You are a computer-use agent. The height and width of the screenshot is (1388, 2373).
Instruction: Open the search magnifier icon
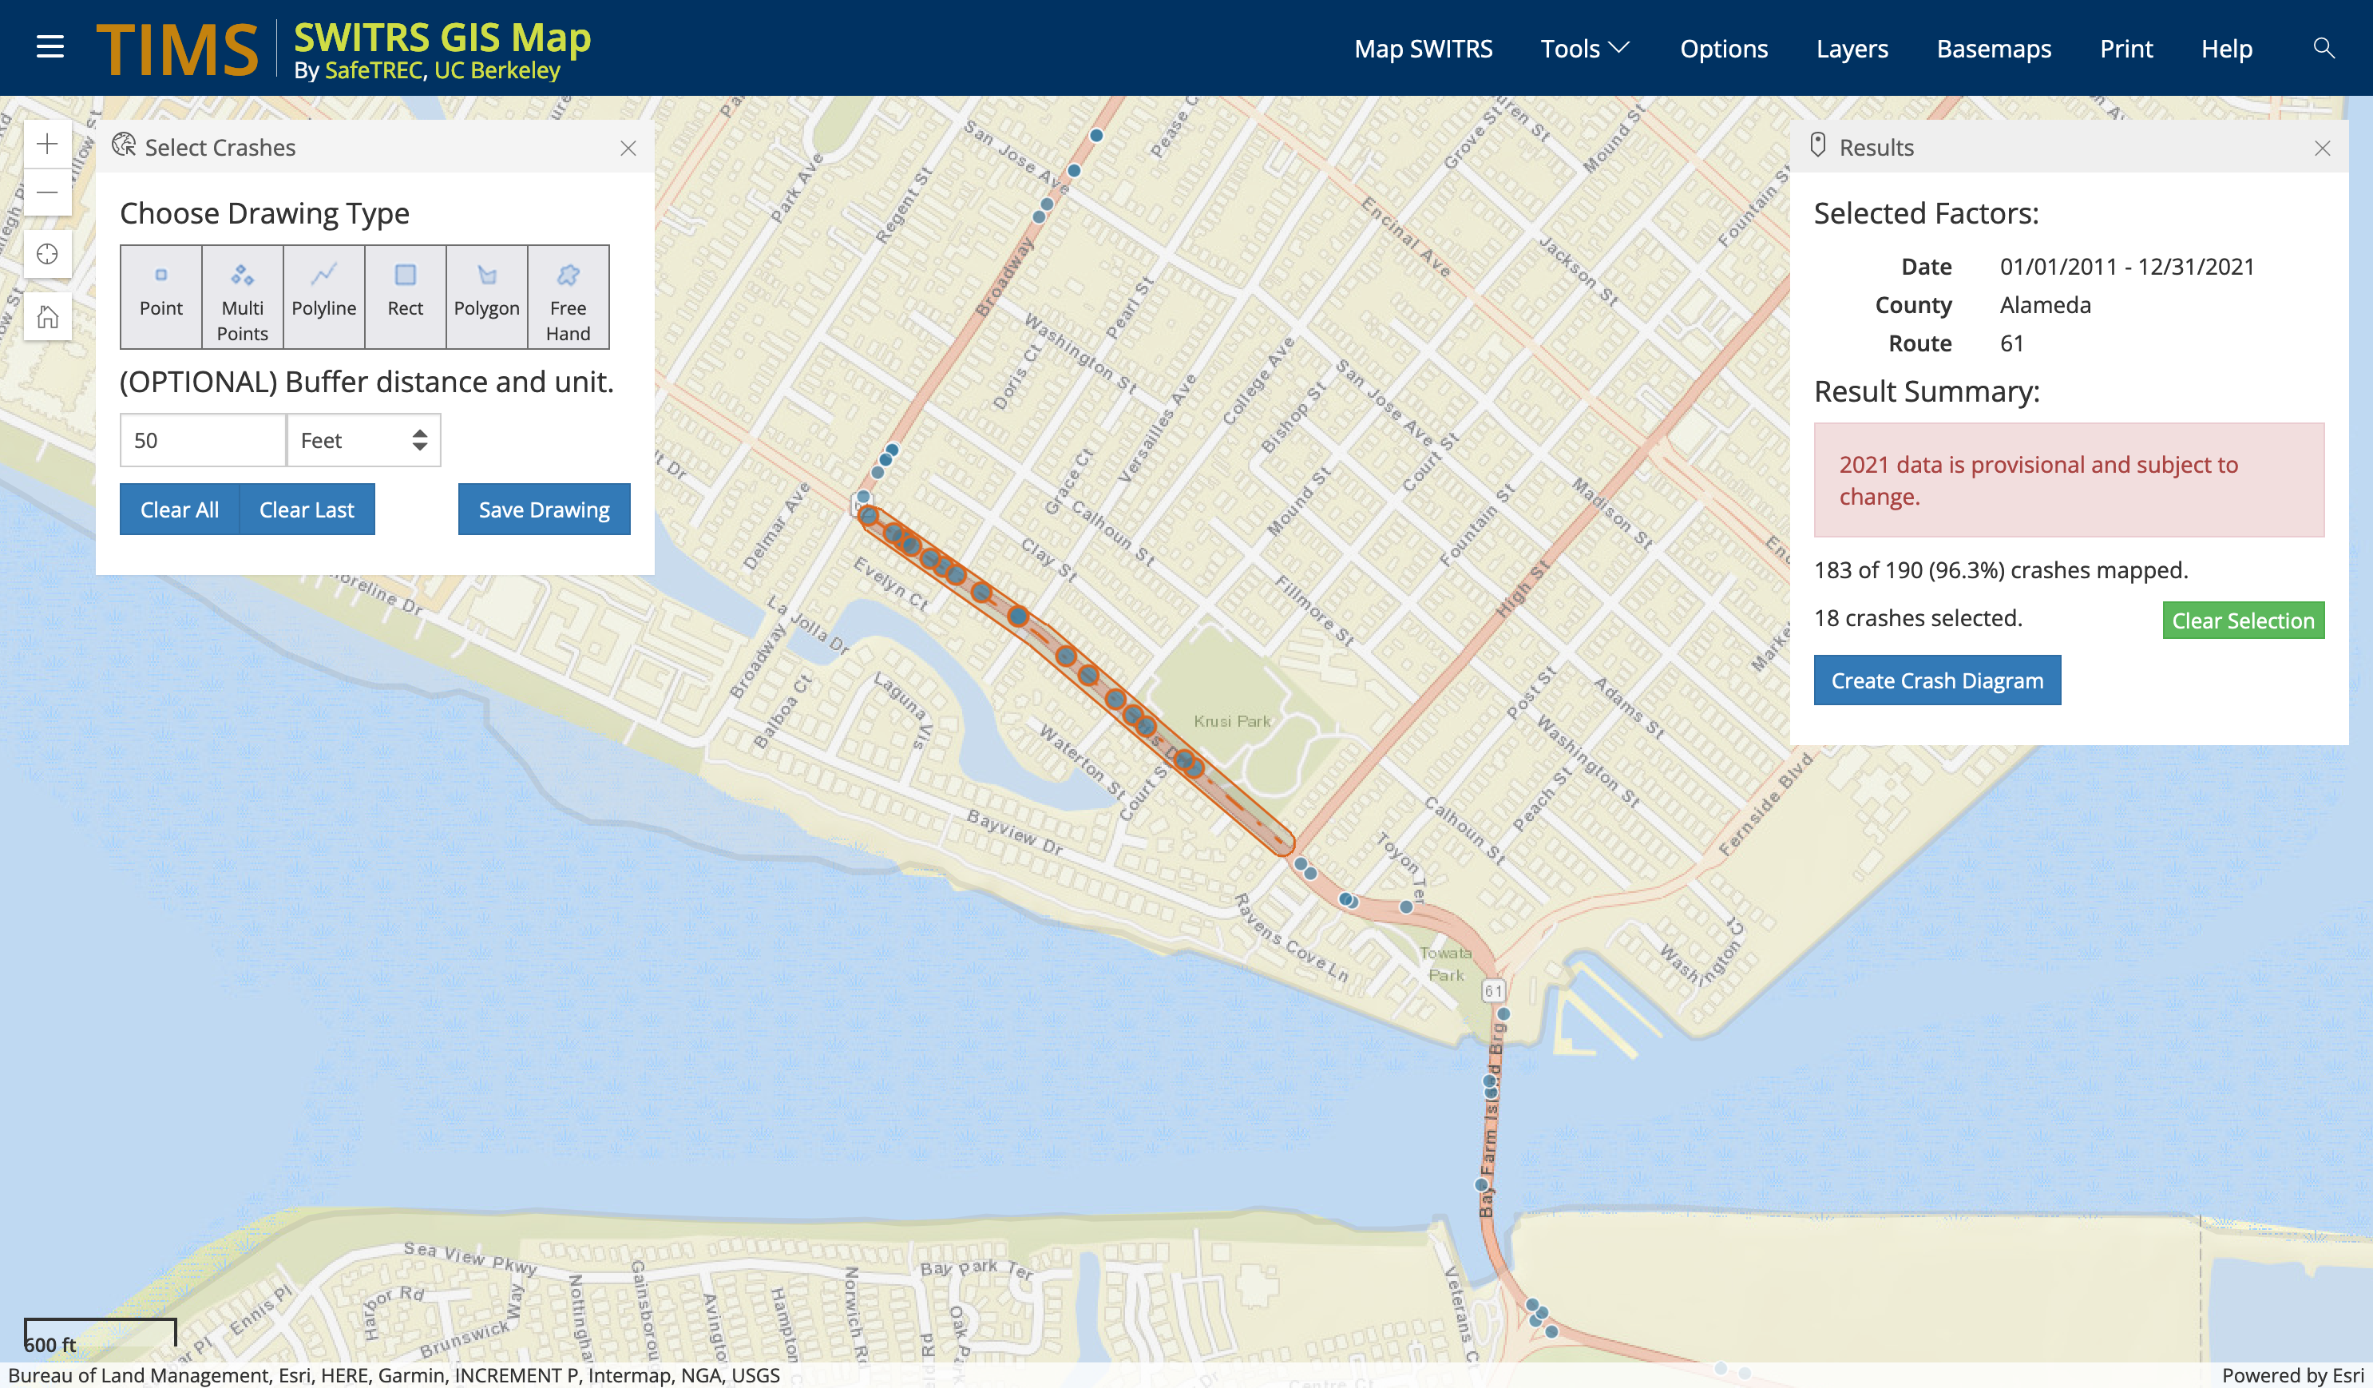click(2323, 48)
